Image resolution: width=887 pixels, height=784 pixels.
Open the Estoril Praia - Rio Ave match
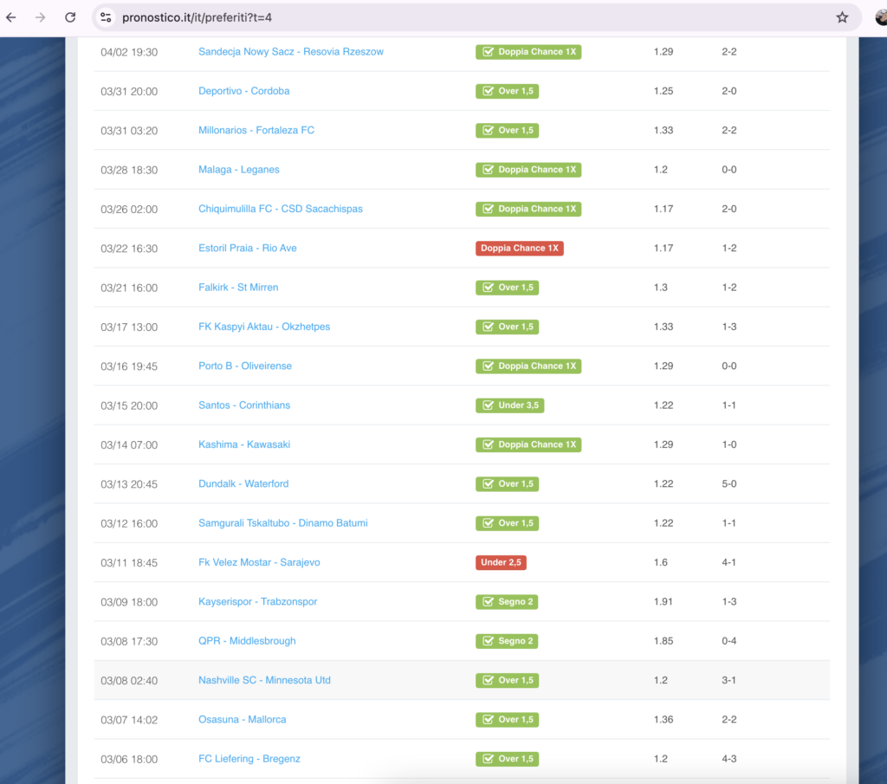(247, 249)
